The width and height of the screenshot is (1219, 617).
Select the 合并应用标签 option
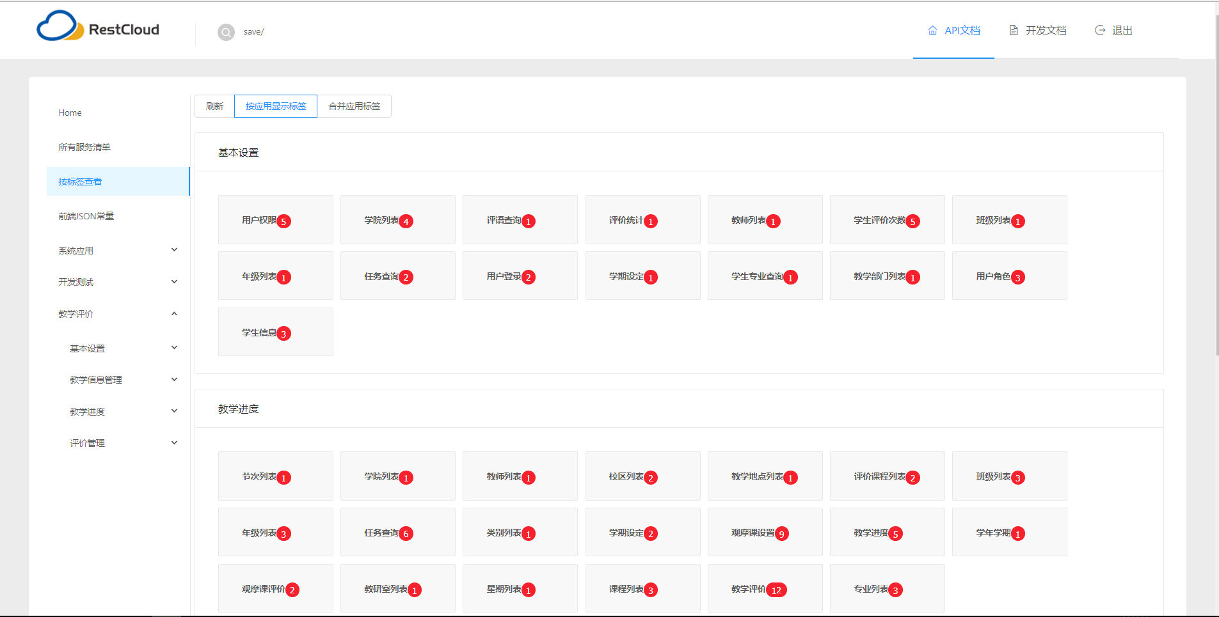coord(354,106)
